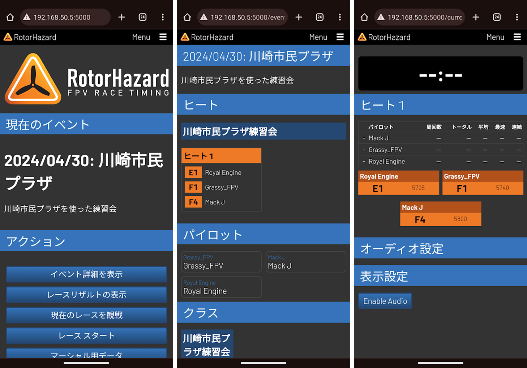Viewport: 527px width, 368px height.
Task: Click Grassy_FPV row in leaderboard table
Action: click(441, 150)
